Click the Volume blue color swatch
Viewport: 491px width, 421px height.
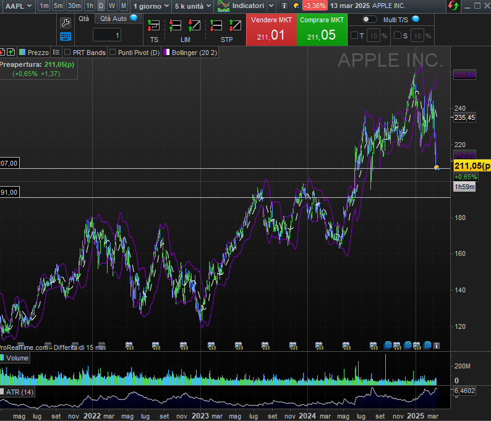click(x=2, y=357)
